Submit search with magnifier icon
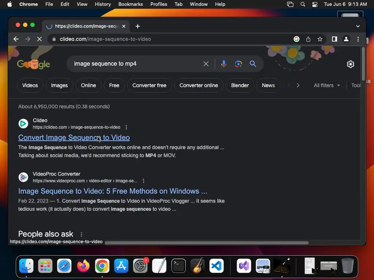The width and height of the screenshot is (374, 280). (253, 64)
